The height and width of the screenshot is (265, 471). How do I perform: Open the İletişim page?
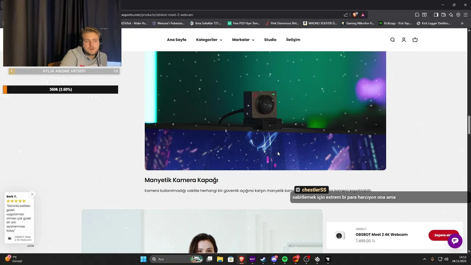(x=293, y=40)
